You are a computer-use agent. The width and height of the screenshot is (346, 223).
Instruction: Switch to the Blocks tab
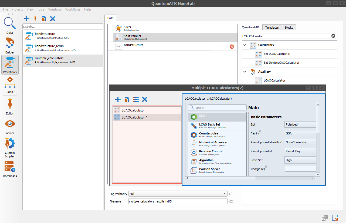[x=289, y=27]
